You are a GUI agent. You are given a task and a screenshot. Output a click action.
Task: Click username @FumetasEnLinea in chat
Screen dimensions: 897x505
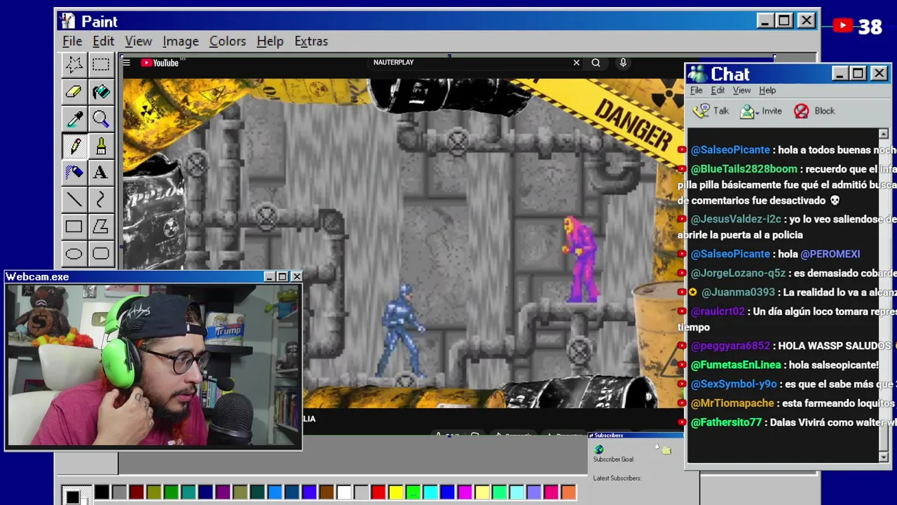click(x=736, y=365)
